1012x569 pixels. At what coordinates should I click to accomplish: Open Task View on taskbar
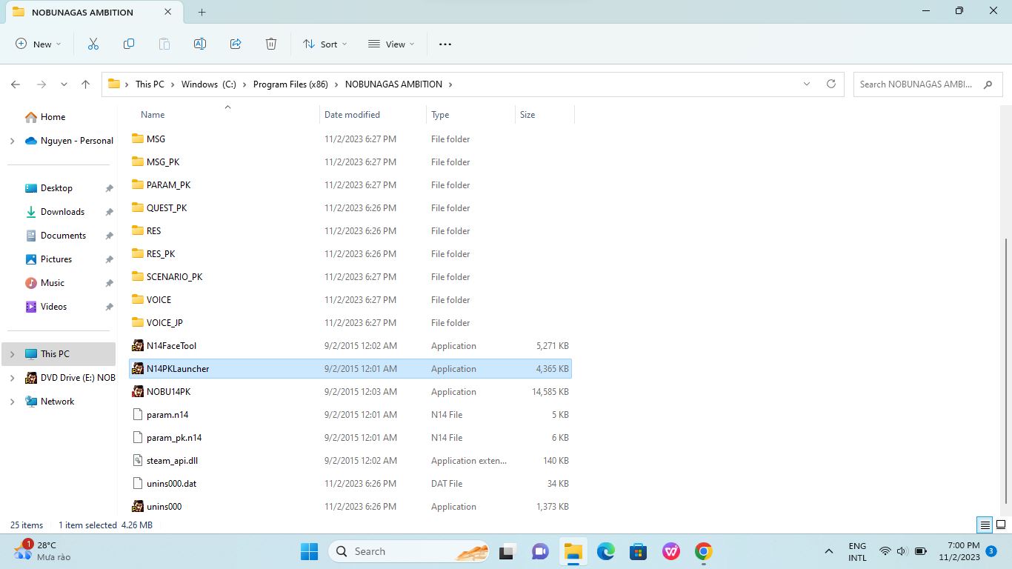[x=507, y=551]
